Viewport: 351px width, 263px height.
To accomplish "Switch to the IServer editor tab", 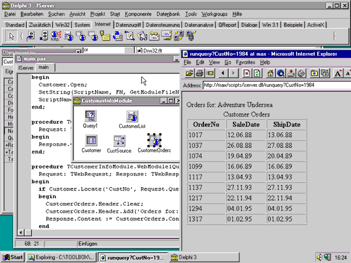I will [26, 68].
